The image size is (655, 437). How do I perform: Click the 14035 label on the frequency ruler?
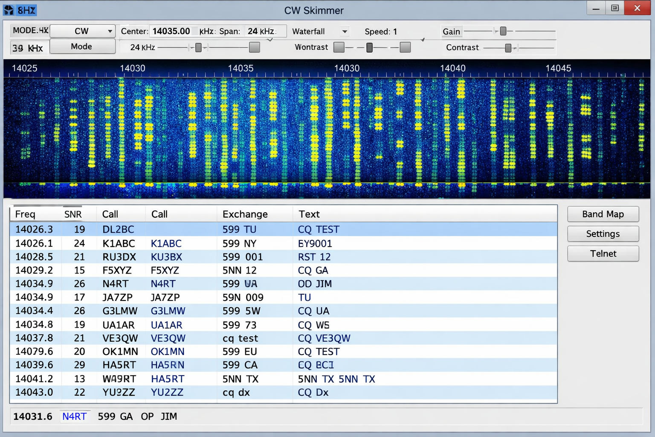pos(241,68)
